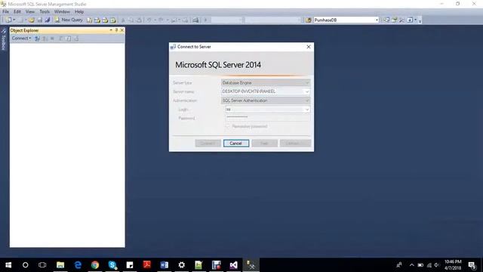
Task: Open the Action Center notification icon
Action: 472,265
